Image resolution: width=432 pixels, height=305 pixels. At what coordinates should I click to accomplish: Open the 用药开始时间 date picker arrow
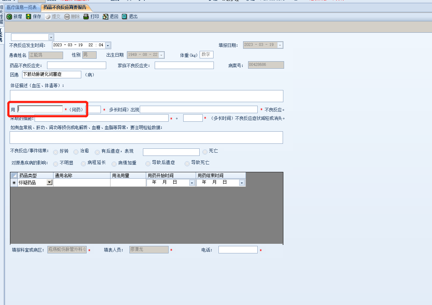192,183
